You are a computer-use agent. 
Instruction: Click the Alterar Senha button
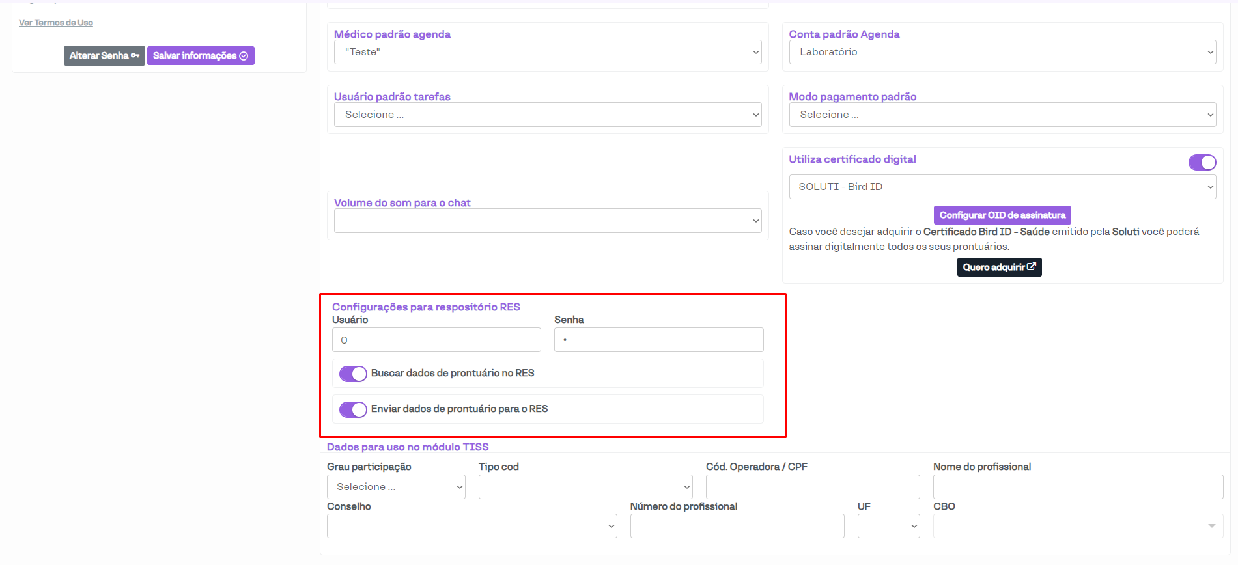104,56
